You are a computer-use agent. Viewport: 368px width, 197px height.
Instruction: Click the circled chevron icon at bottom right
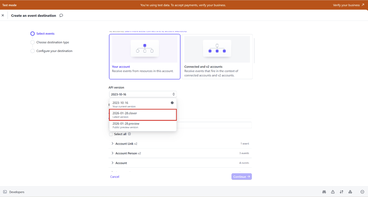362,192
